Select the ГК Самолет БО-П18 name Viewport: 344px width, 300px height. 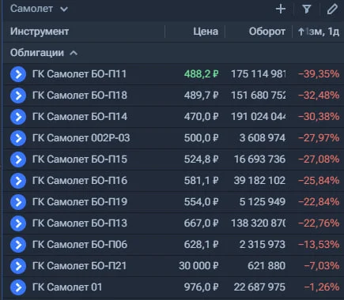click(80, 96)
